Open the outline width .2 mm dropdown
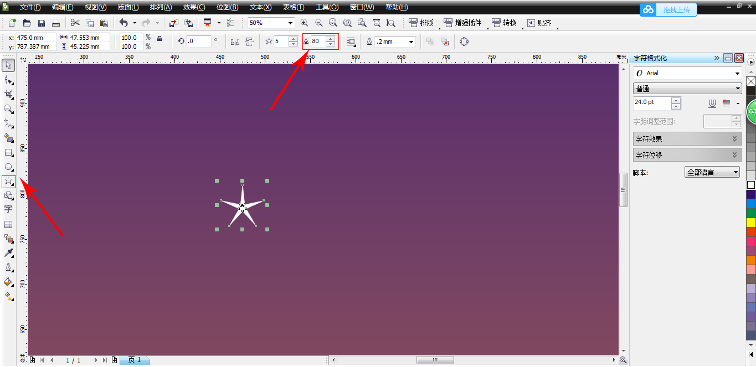 tap(411, 42)
